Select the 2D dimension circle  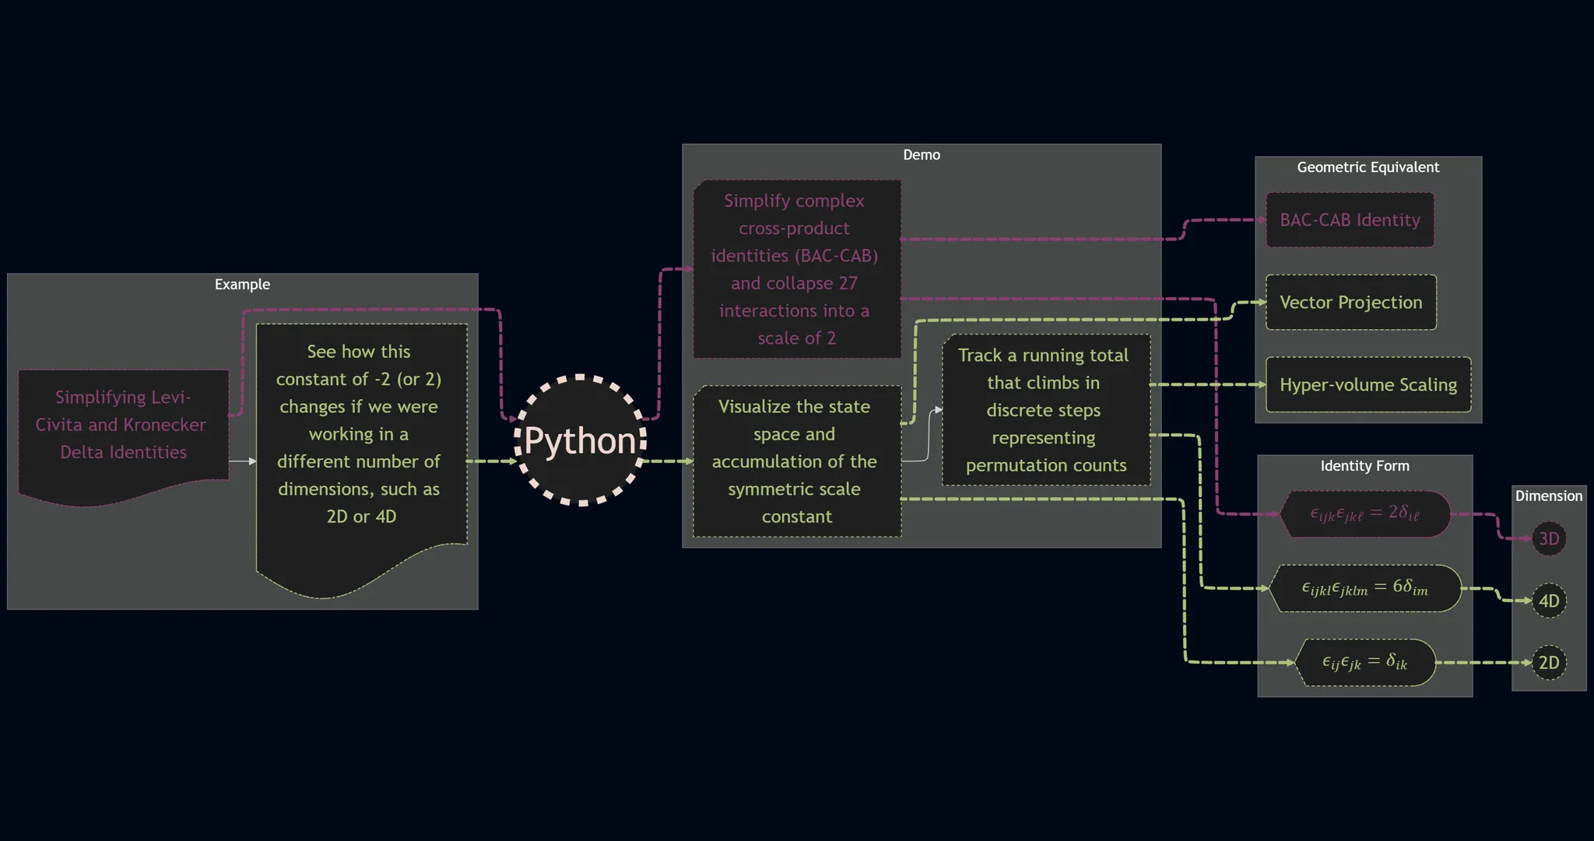1548,663
